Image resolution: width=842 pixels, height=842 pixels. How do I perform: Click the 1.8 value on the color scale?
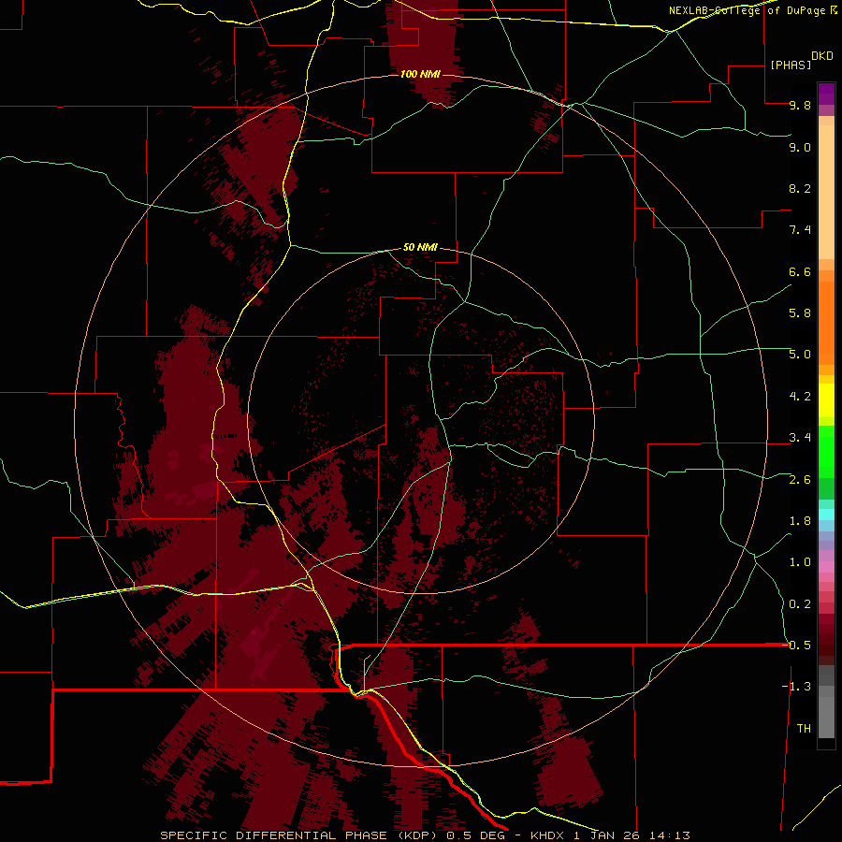click(x=800, y=521)
